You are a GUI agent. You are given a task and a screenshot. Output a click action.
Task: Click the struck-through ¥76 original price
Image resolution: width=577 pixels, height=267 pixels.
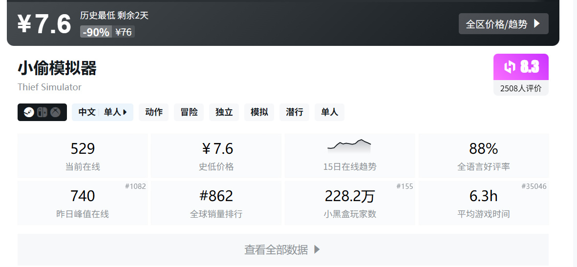123,32
